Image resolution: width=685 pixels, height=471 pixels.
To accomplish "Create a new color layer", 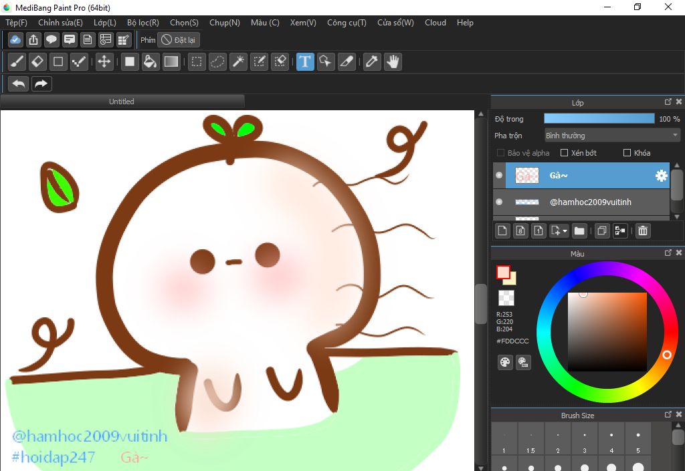I will click(502, 230).
